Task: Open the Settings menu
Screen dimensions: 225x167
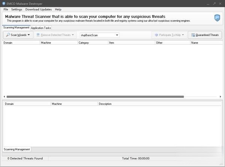Action: (16, 9)
